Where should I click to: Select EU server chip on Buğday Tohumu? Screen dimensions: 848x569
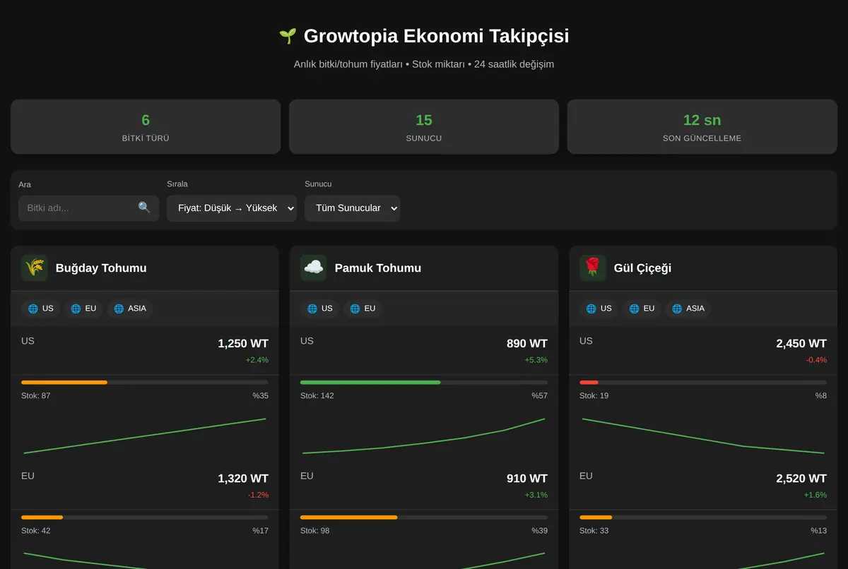tap(83, 309)
